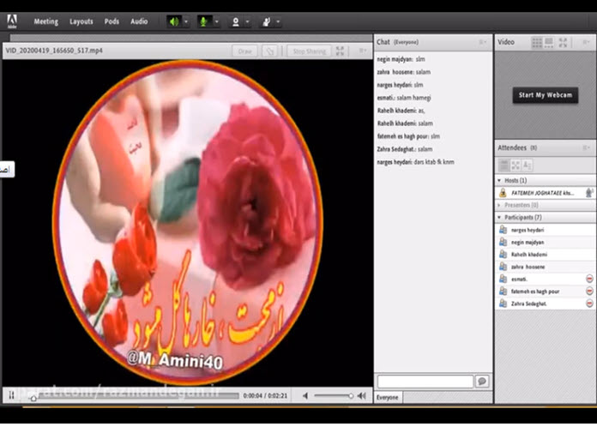The height and width of the screenshot is (427, 597).
Task: Toggle the green speaker icon in toolbar
Action: point(174,21)
